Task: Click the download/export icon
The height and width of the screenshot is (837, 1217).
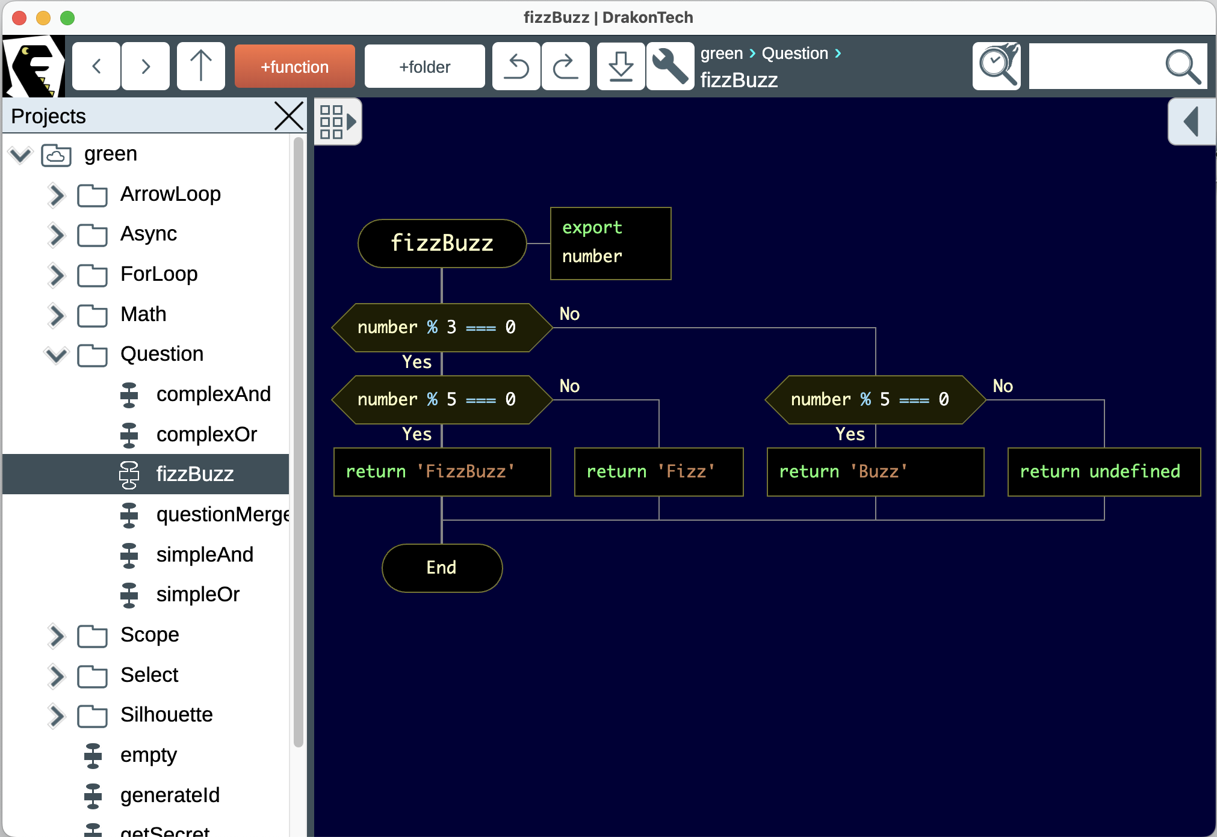Action: pyautogui.click(x=621, y=66)
